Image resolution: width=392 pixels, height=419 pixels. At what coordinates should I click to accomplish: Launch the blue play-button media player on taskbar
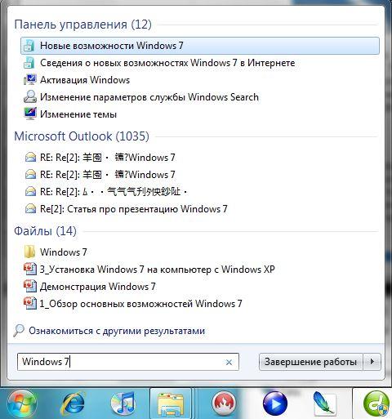point(275,404)
